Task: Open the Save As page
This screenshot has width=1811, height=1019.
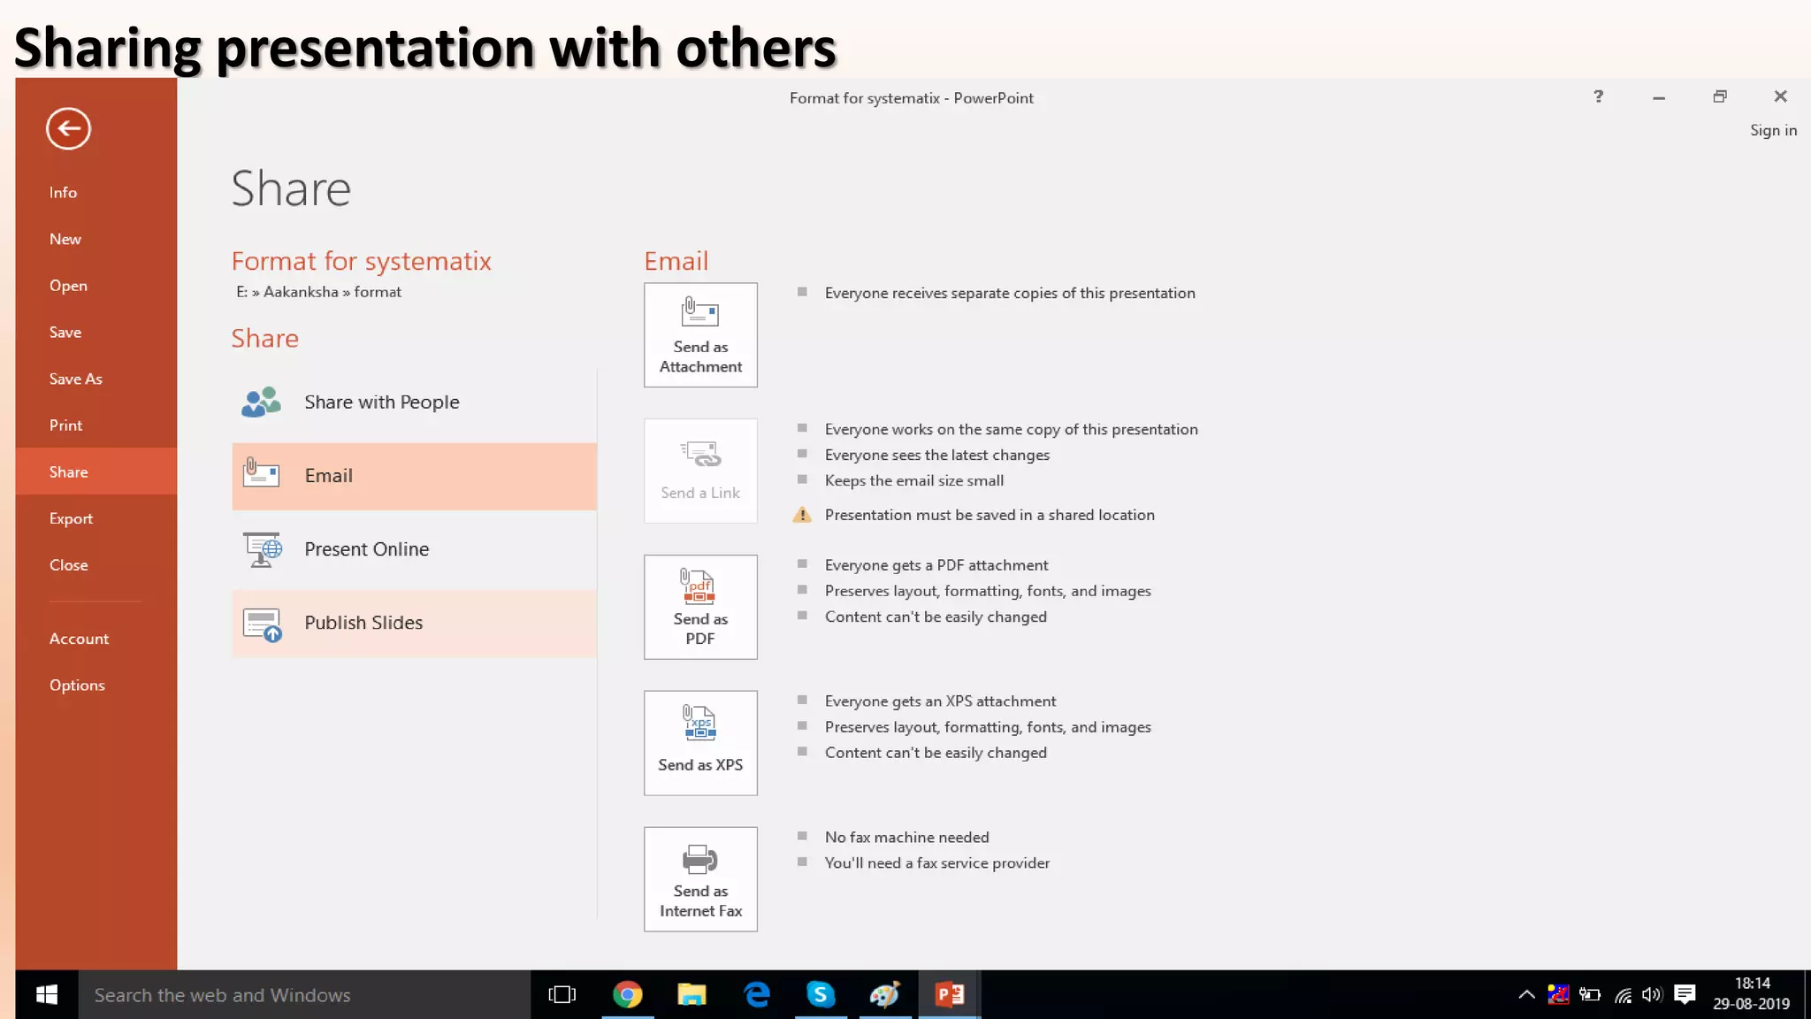Action: click(76, 379)
